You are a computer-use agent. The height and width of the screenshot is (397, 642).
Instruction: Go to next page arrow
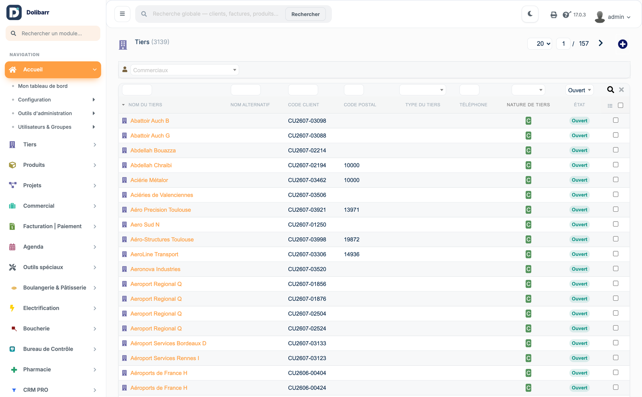pos(601,43)
